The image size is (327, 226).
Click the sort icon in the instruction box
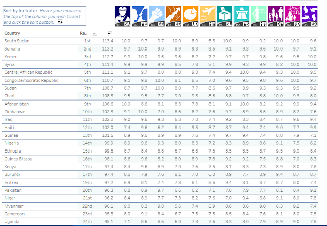pyautogui.click(x=60, y=22)
